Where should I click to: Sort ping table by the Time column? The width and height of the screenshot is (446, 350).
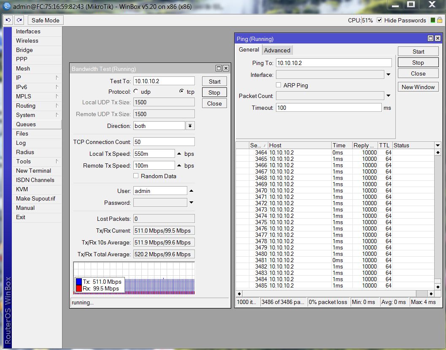(x=342, y=145)
